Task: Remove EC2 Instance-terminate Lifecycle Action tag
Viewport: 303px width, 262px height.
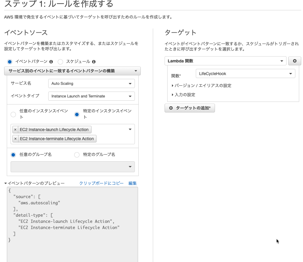Action: (15, 139)
